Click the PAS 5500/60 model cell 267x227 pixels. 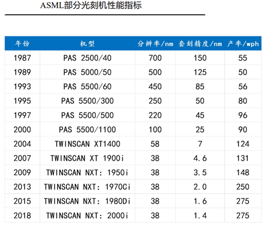pos(87,86)
